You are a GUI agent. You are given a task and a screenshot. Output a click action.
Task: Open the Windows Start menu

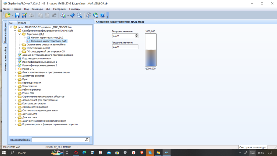(x=4, y=153)
